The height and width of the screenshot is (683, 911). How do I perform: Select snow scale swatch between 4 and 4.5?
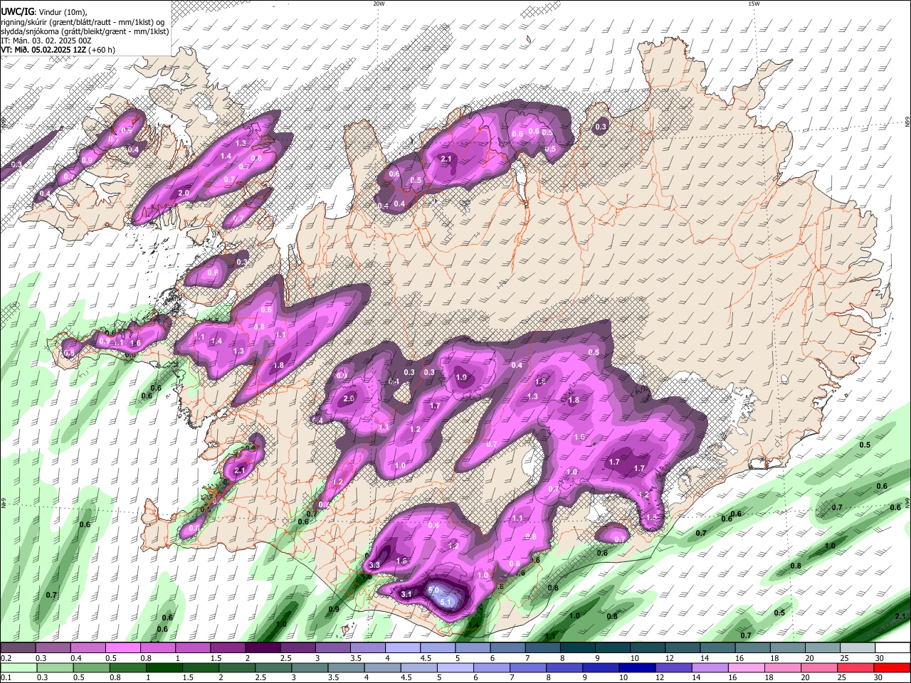[403, 648]
